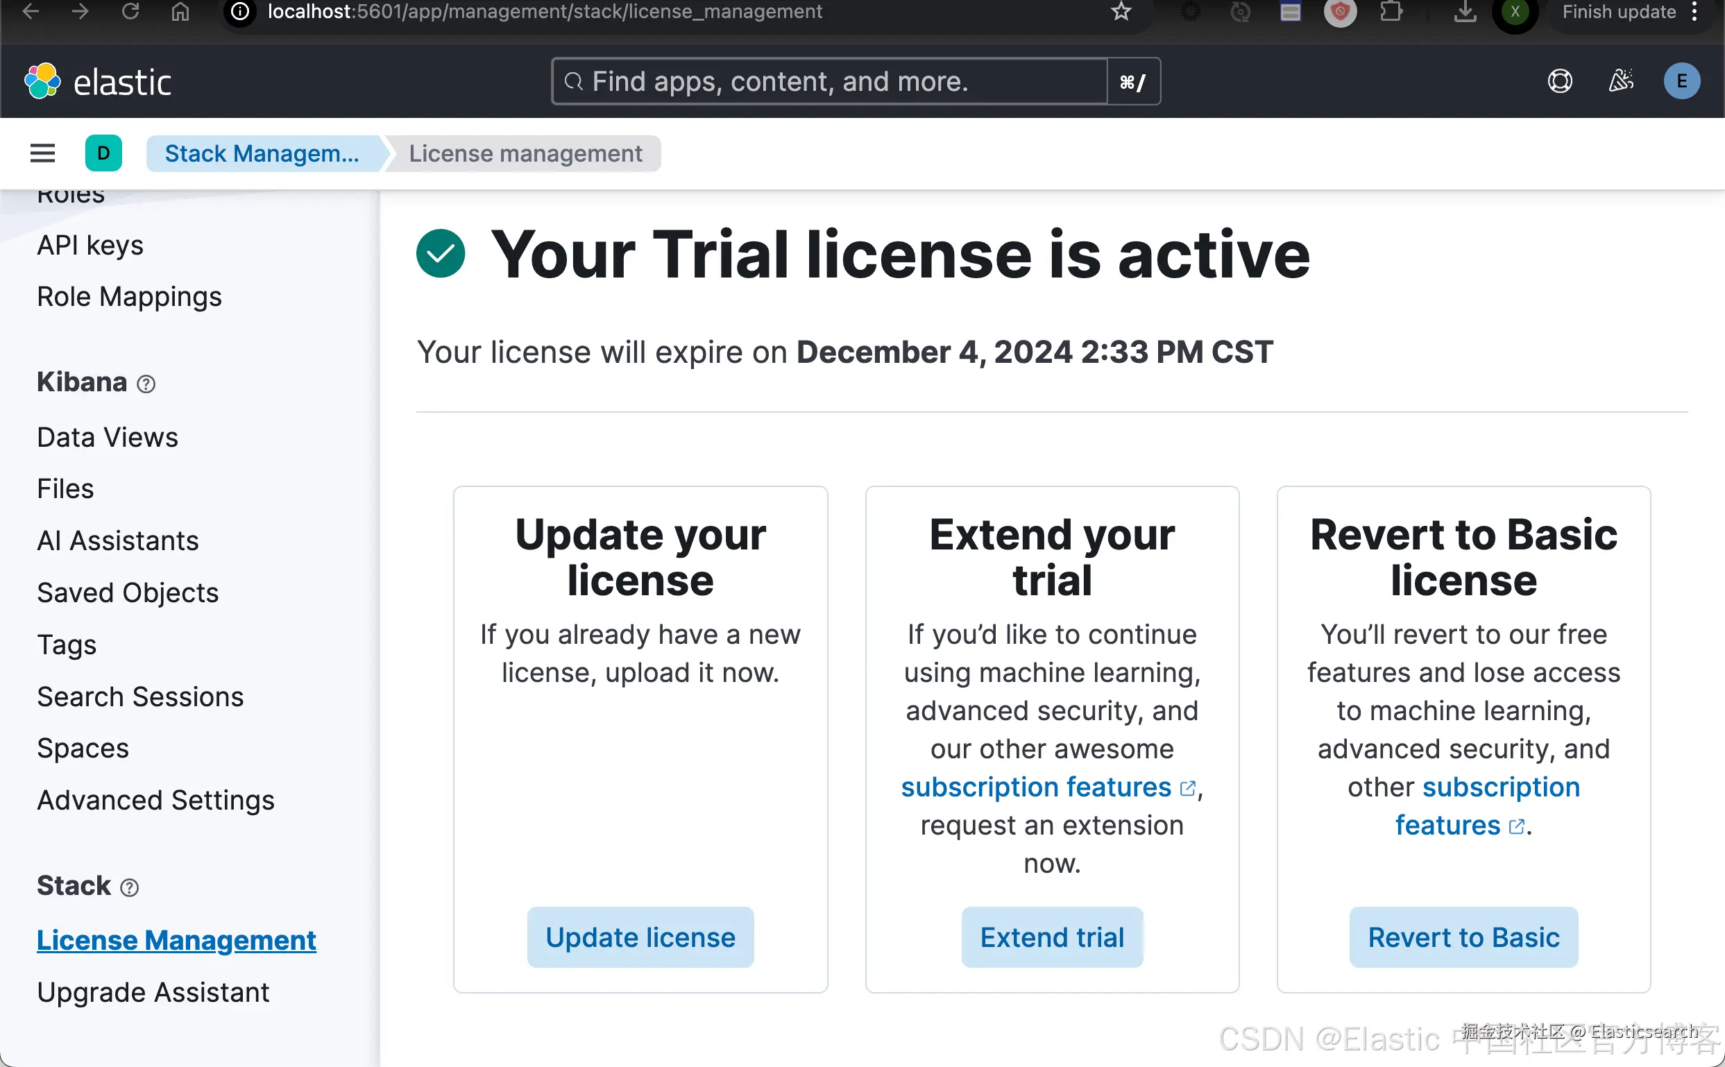Click the Stack section help icon
The image size is (1725, 1067).
point(129,888)
